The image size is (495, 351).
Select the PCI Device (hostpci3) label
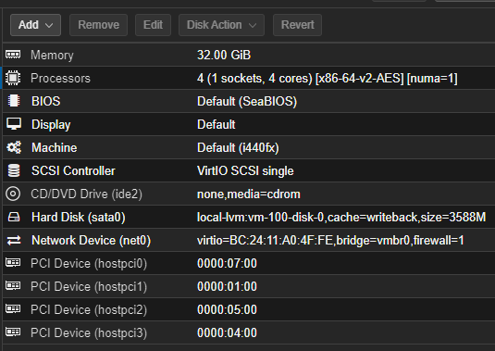[89, 332]
